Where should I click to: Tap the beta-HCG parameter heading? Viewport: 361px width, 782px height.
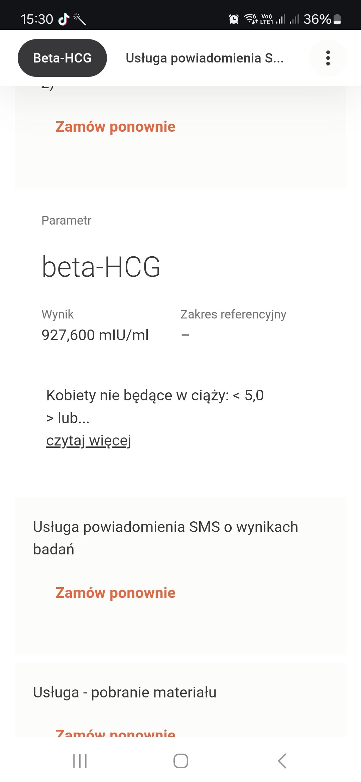(101, 267)
